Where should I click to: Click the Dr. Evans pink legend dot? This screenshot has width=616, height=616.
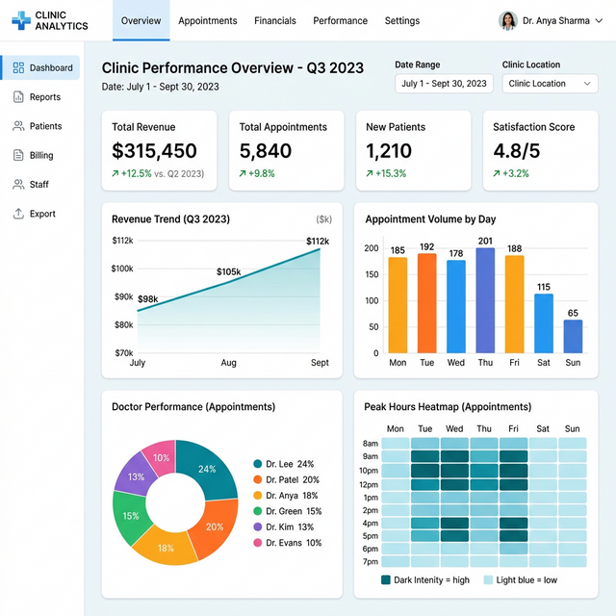click(x=258, y=543)
